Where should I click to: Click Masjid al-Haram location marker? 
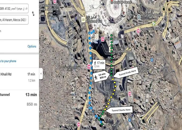[112, 2]
